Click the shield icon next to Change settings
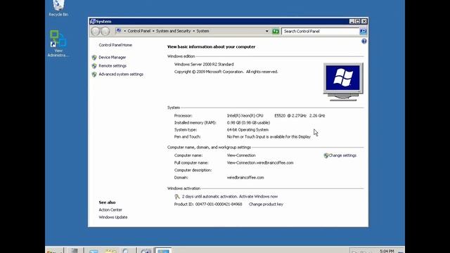Screen dimensions: 450x253 coord(326,155)
